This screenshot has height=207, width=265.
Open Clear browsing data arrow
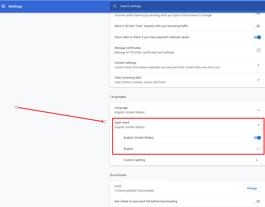(x=258, y=80)
